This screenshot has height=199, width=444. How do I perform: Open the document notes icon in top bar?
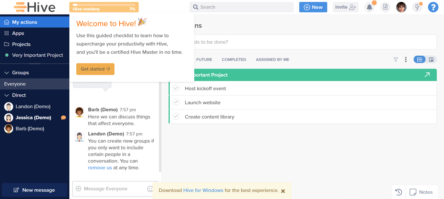(385, 7)
